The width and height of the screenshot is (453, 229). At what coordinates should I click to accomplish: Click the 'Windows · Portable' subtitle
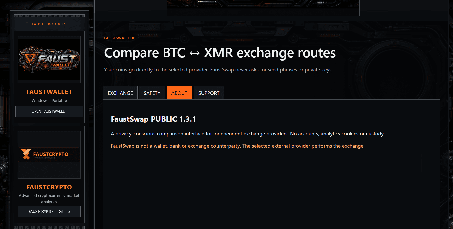coord(49,100)
